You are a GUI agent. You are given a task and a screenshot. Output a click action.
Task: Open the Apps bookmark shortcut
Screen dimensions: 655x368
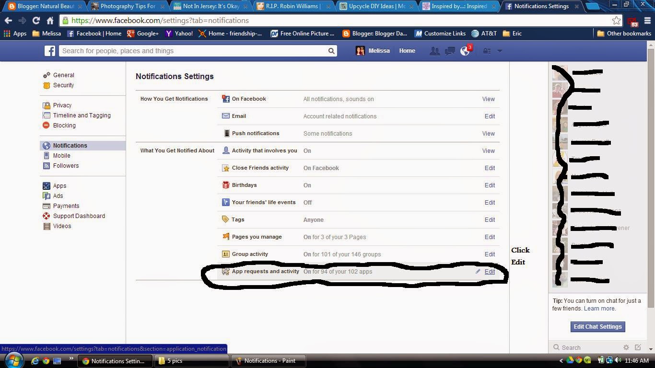[x=15, y=34]
